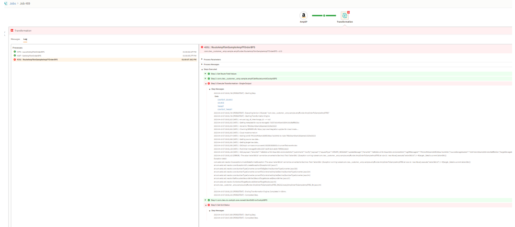Open the TARGET data link
The width and height of the screenshot is (515, 227).
pyautogui.click(x=221, y=106)
